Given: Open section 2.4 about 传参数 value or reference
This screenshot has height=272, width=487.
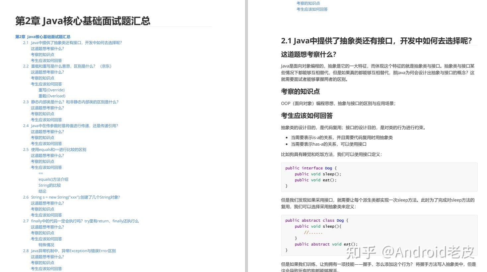Looking at the screenshot, I should pyautogui.click(x=70, y=126).
